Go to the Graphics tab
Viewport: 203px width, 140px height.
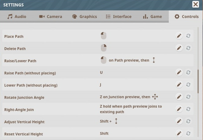tap(85, 16)
